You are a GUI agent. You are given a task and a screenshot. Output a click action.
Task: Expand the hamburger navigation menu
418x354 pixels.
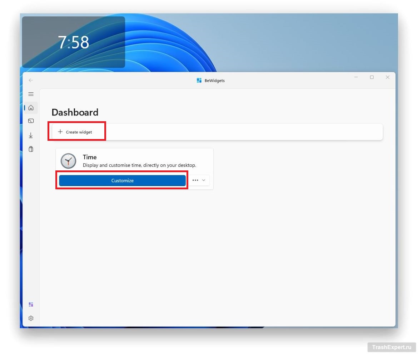point(31,94)
